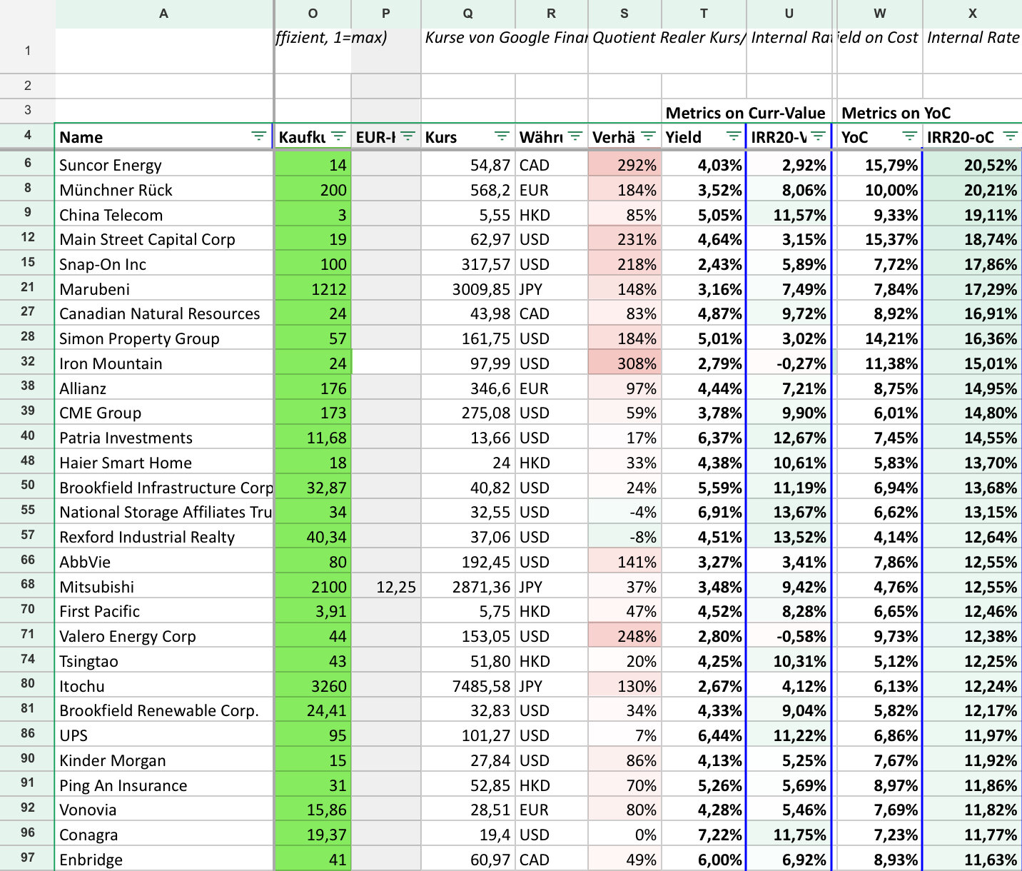The width and height of the screenshot is (1022, 871).
Task: Select the 'AbbVie' name cell
Action: pyautogui.click(x=164, y=562)
